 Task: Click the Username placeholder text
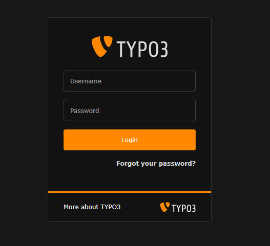coord(86,81)
